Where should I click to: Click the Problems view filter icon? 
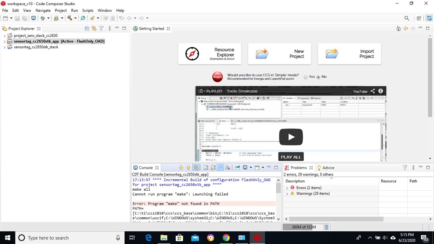(405, 168)
